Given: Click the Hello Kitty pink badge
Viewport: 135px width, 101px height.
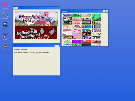Looking at the screenshot, I should coord(77,30).
